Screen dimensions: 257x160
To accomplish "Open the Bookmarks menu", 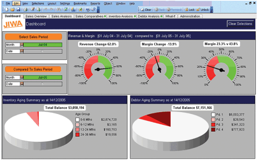I will click(x=80, y=4).
